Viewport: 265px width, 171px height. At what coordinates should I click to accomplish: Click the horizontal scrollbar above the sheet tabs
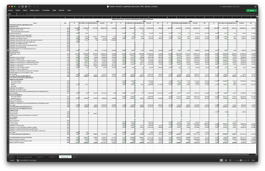(x=129, y=154)
